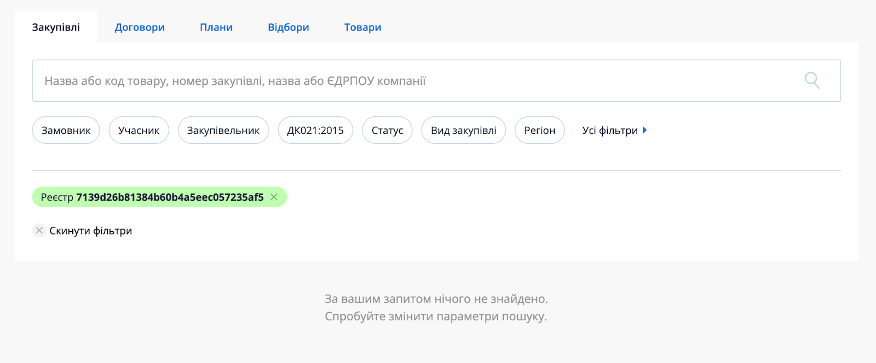Show all filters via Усі фільтри label
The width and height of the screenshot is (876, 363).
coord(609,131)
